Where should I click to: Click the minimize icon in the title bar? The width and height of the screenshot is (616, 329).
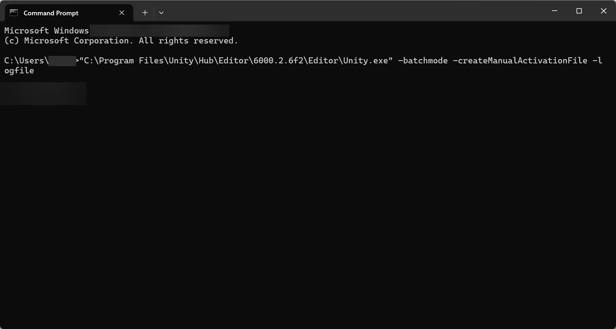[554, 11]
